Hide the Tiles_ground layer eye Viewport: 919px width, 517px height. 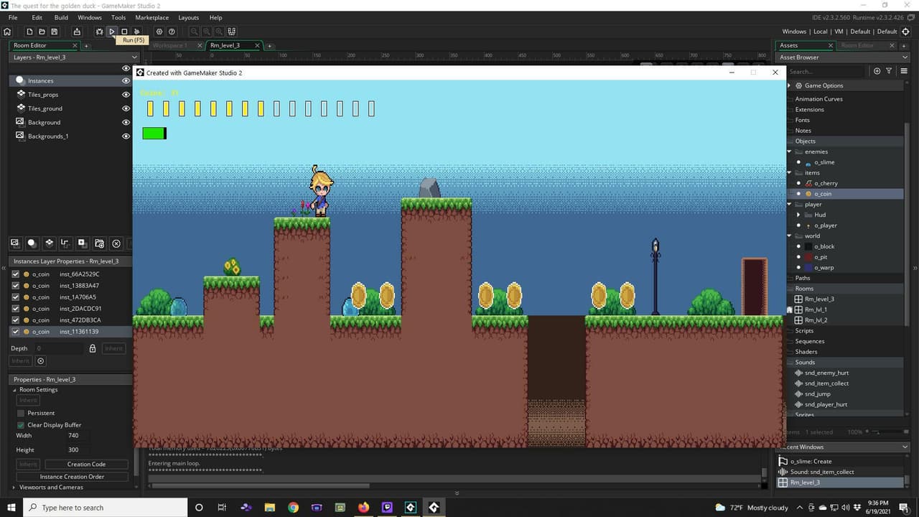(126, 108)
